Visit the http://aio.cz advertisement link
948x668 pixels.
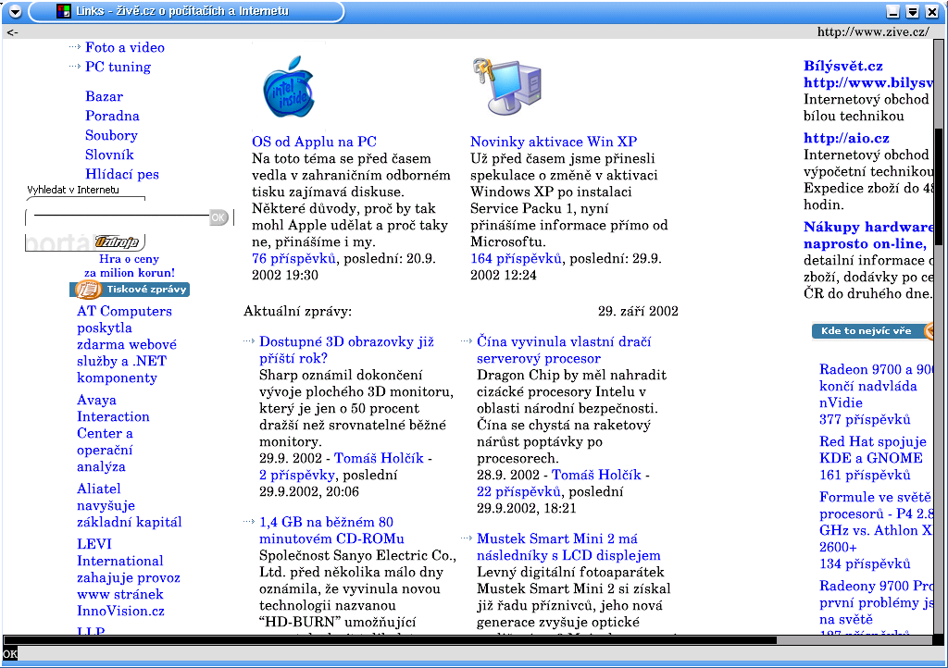(x=846, y=138)
